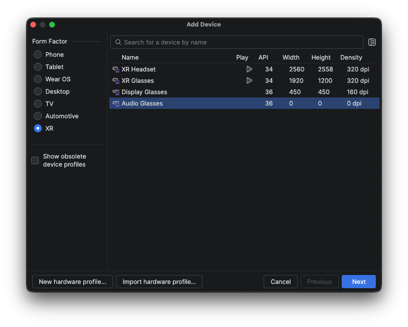Click width value 2560 of XR Headset
This screenshot has height=327, width=408.
[297, 70]
